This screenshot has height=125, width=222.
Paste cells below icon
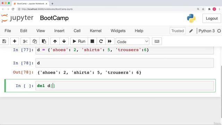point(44,41)
